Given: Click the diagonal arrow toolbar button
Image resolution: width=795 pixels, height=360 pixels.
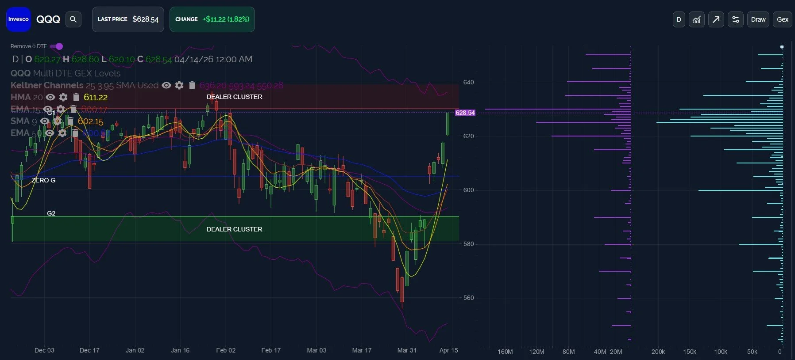Looking at the screenshot, I should click(716, 19).
